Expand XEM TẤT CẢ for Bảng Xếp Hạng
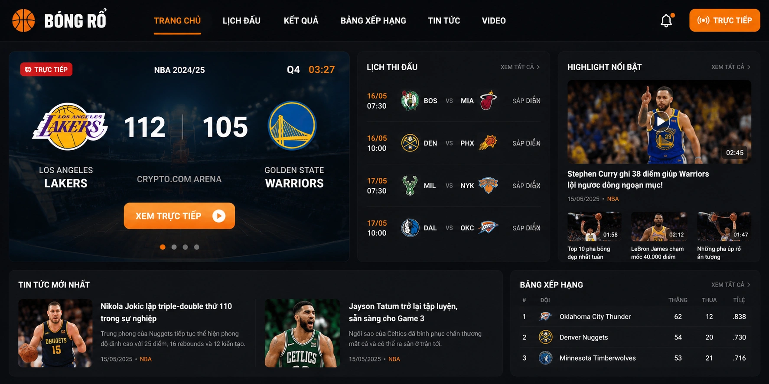This screenshot has height=384, width=769. coord(731,285)
